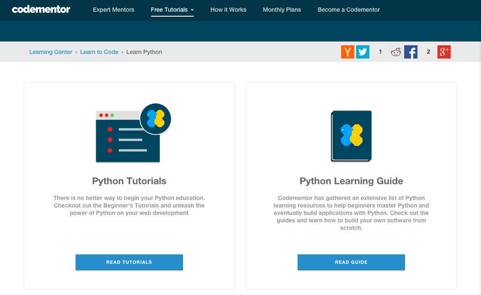Navigate to Learning Center breadcrumb
Image resolution: width=481 pixels, height=295 pixels.
pos(51,52)
